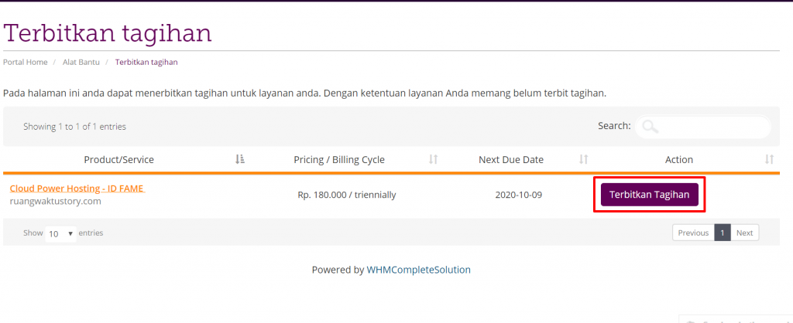Click sort arrows beside Action column
The image size is (793, 323).
(x=769, y=159)
